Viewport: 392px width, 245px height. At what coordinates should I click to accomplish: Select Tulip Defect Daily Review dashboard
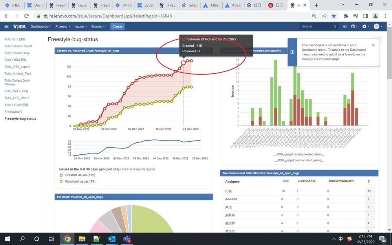tap(17, 82)
